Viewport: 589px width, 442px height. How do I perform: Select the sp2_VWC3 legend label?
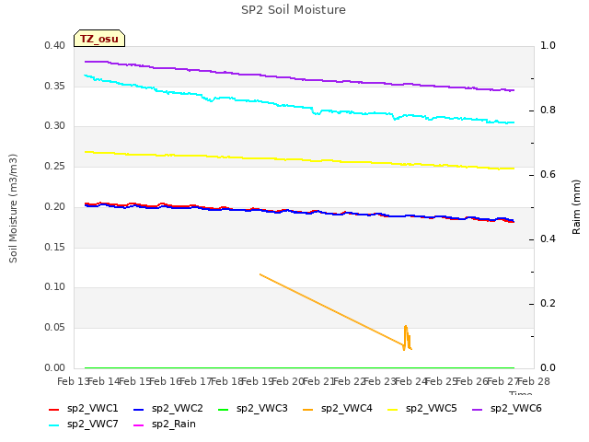262,409
